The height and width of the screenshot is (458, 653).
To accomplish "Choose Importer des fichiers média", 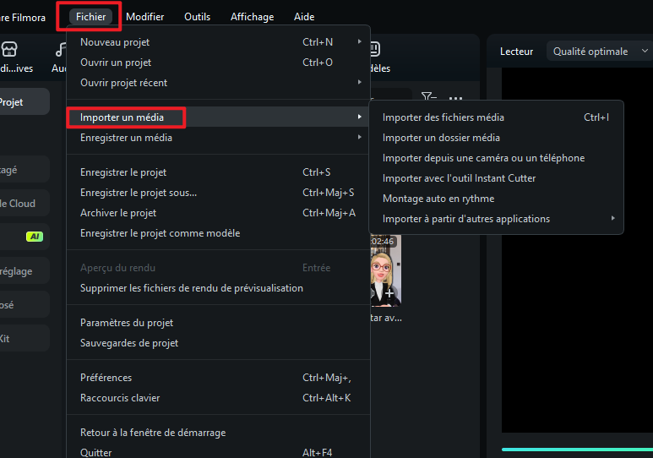I will coord(496,117).
